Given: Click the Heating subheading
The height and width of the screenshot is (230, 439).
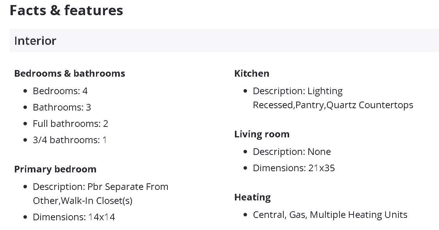Looking at the screenshot, I should [x=252, y=197].
